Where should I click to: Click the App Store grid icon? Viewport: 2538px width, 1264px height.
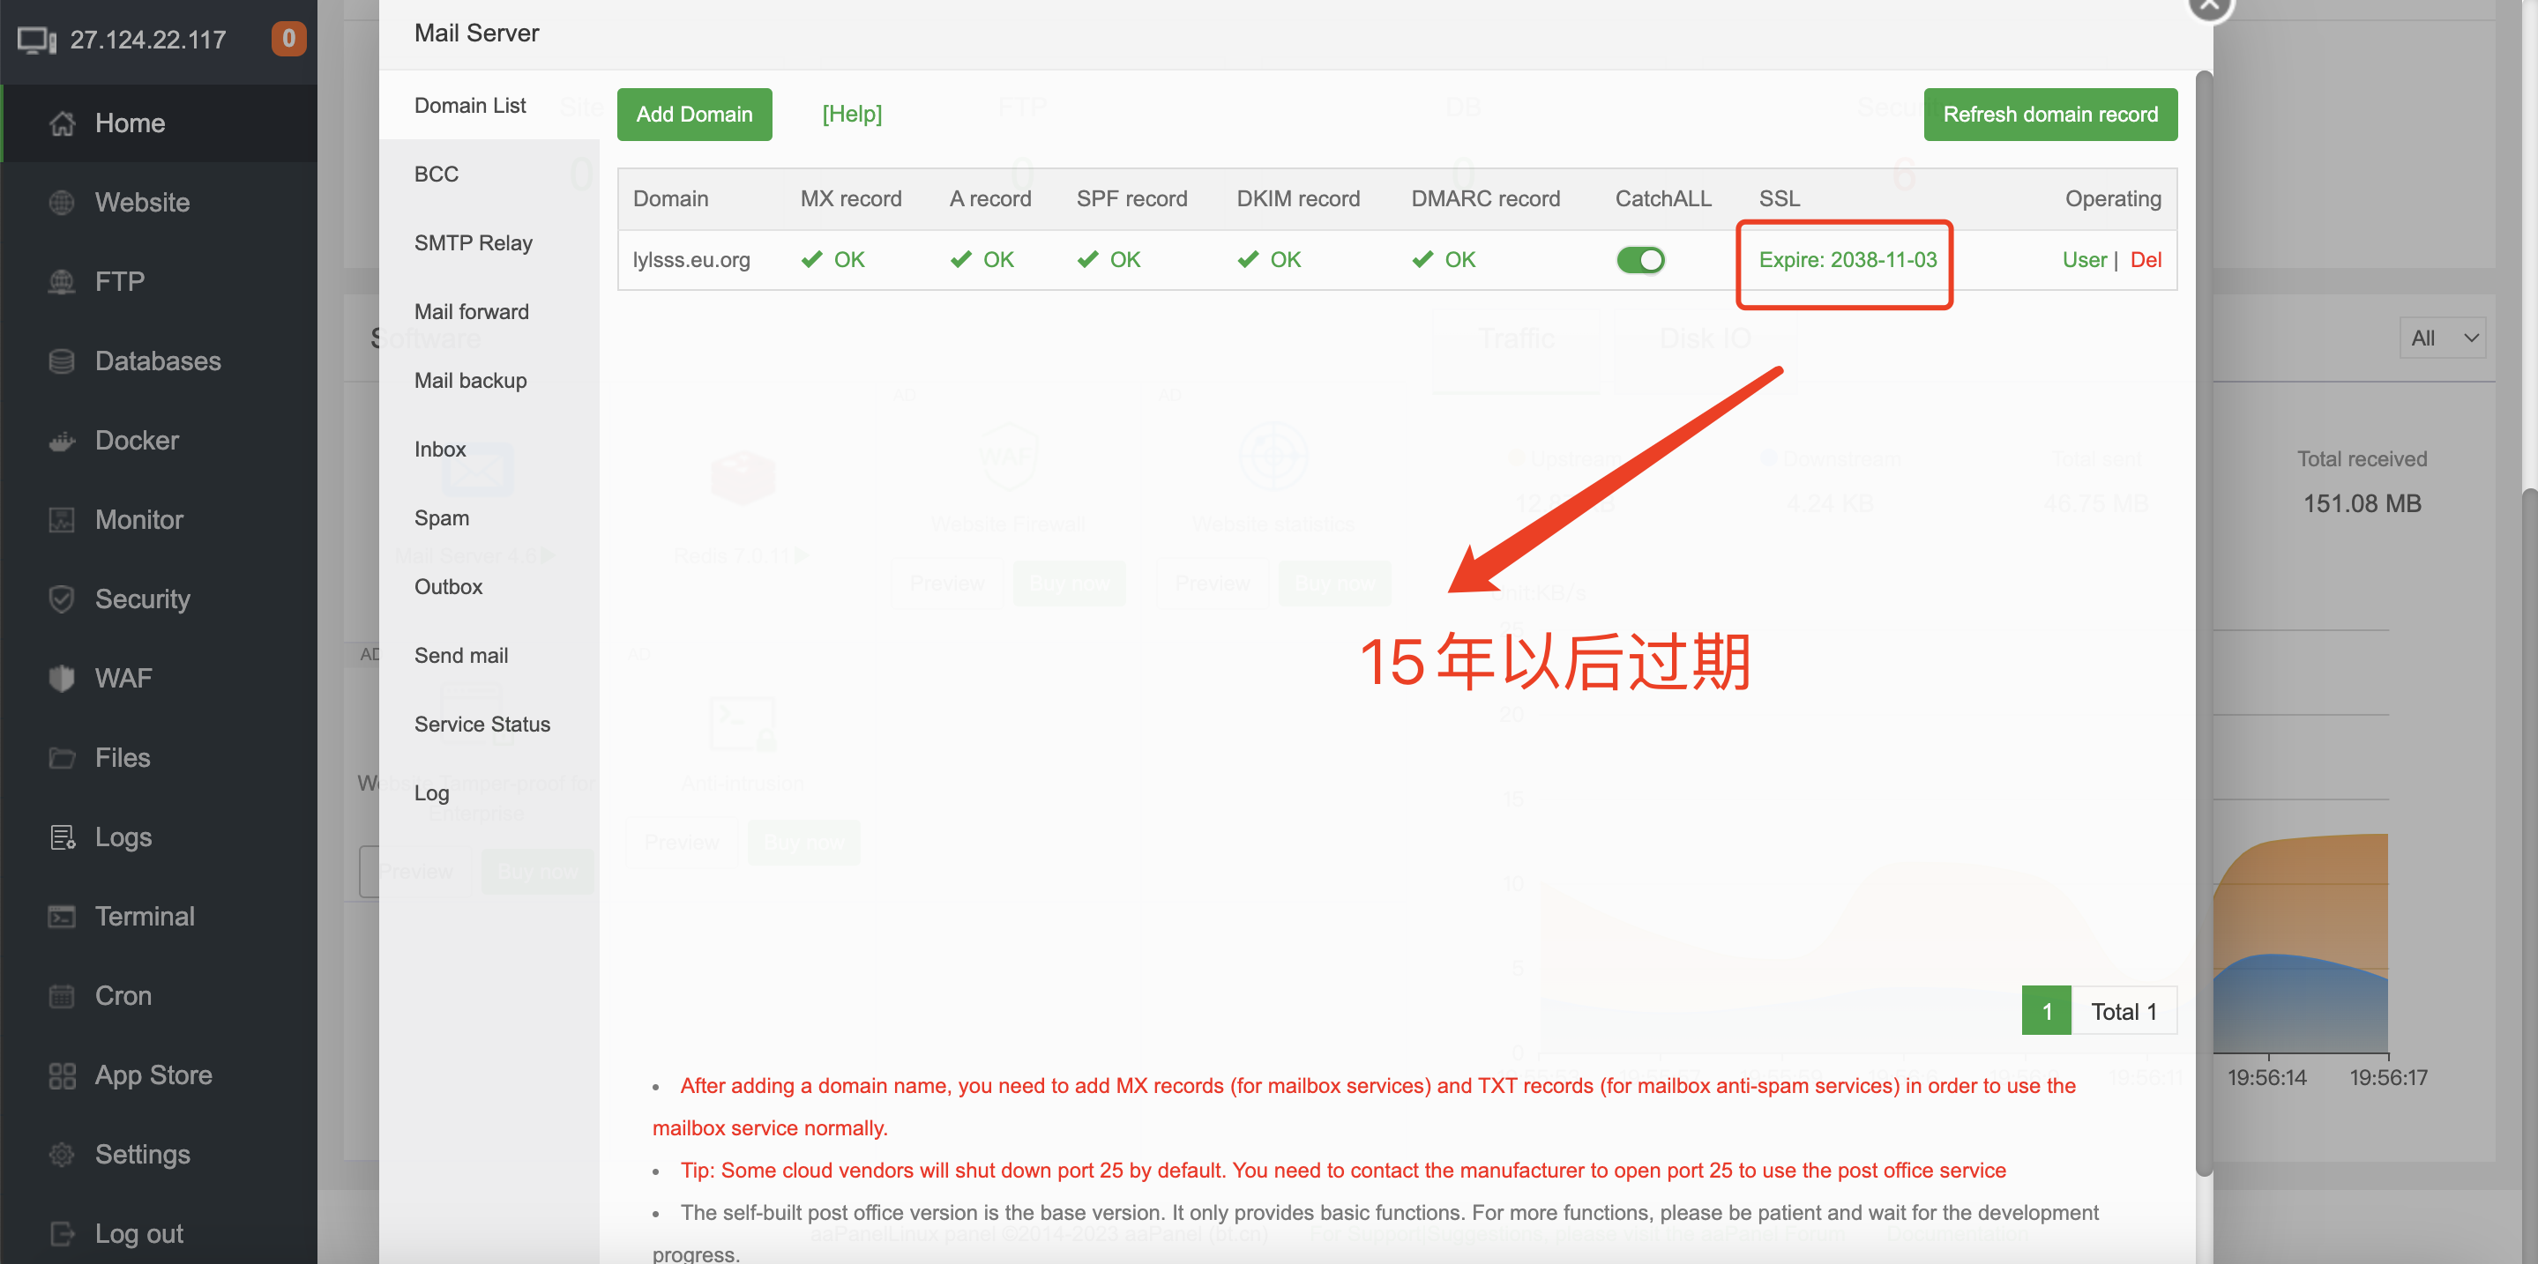[62, 1075]
